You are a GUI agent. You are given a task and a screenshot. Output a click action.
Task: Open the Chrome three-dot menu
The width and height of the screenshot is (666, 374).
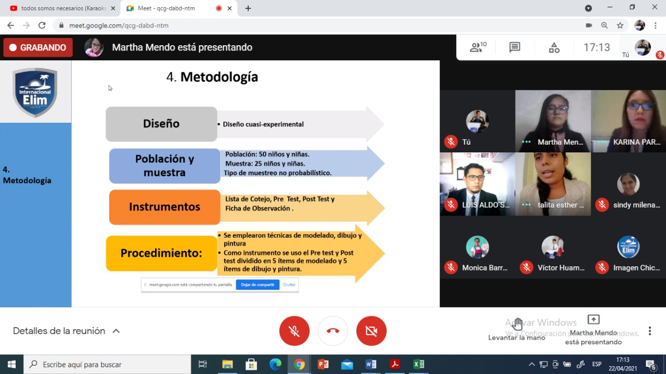pos(655,25)
